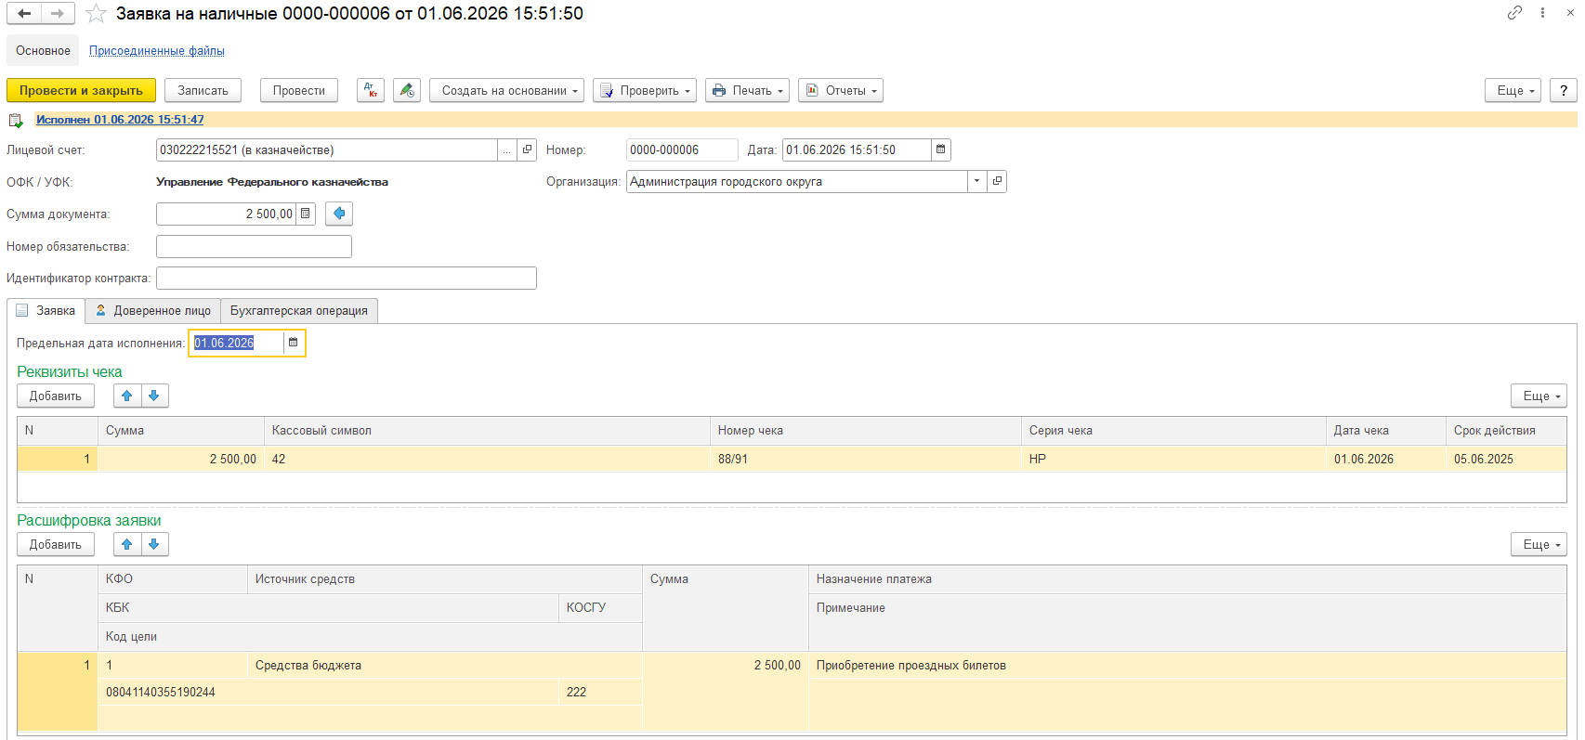Click Назначение платежа column header
This screenshot has width=1585, height=740.
(1187, 578)
